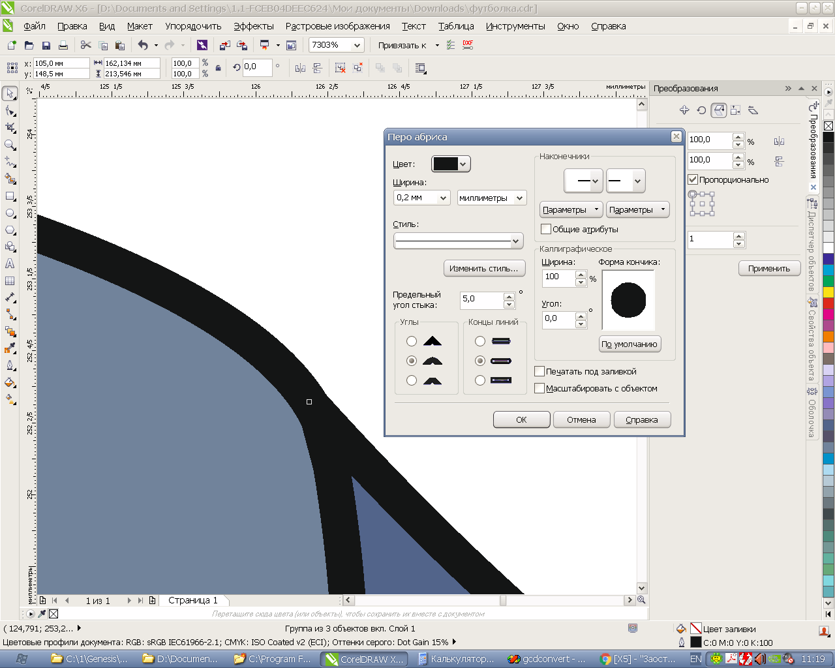835x668 pixels.
Task: Enable 'Печатать под заливкой' checkbox
Action: [539, 371]
